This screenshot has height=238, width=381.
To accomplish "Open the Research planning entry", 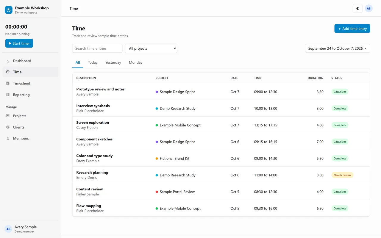I will point(92,173).
